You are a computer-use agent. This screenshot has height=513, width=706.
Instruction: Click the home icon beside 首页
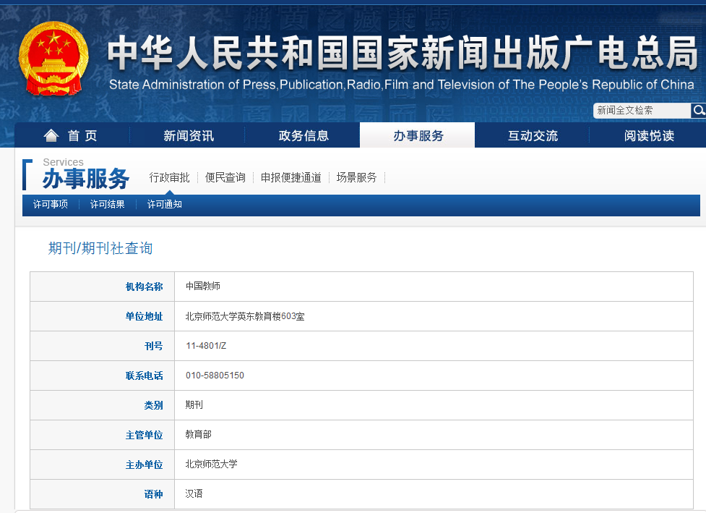(x=51, y=135)
